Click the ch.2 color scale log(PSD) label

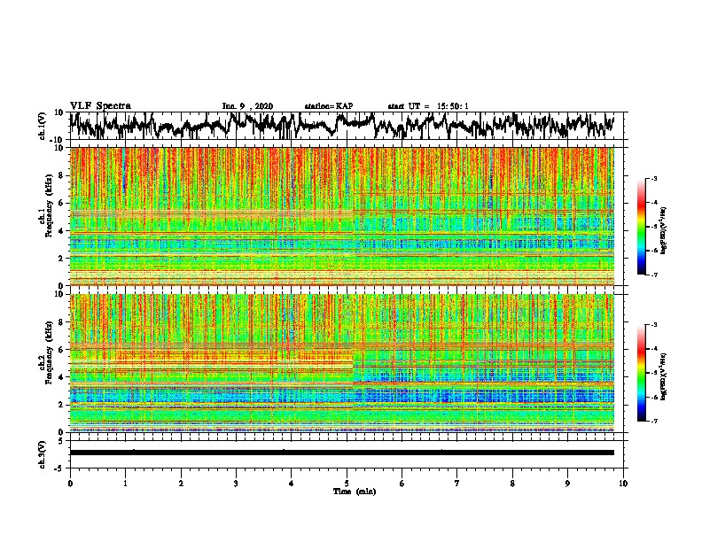click(664, 376)
